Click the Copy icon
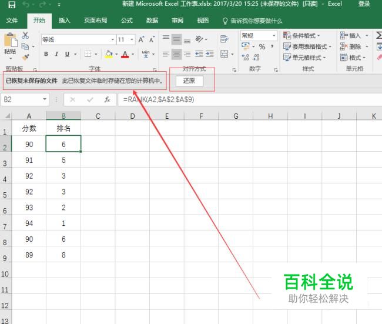382x324 pixels. coord(25,46)
